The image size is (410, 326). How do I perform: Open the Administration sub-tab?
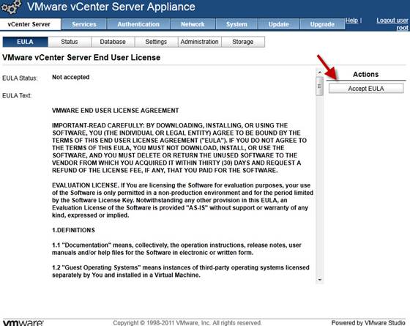[x=199, y=42]
